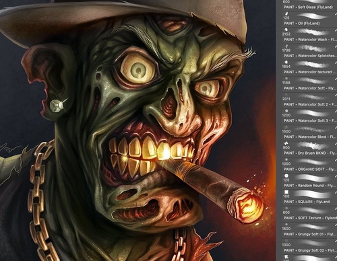Click the ORGANIC SOFT brush tip icon

coord(286,159)
